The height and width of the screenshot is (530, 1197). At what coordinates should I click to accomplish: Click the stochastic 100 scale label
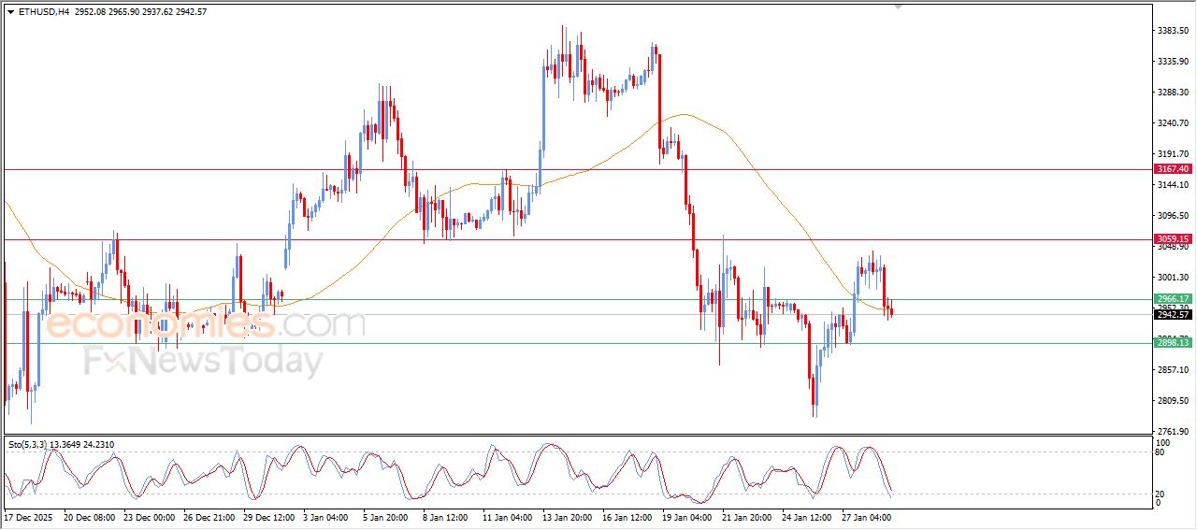click(1163, 442)
